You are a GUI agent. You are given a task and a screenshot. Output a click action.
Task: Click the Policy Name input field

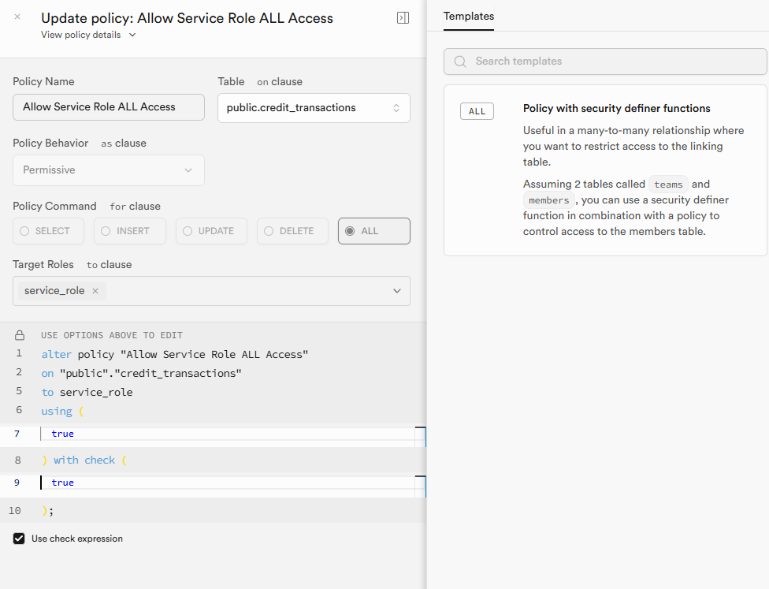tap(109, 107)
